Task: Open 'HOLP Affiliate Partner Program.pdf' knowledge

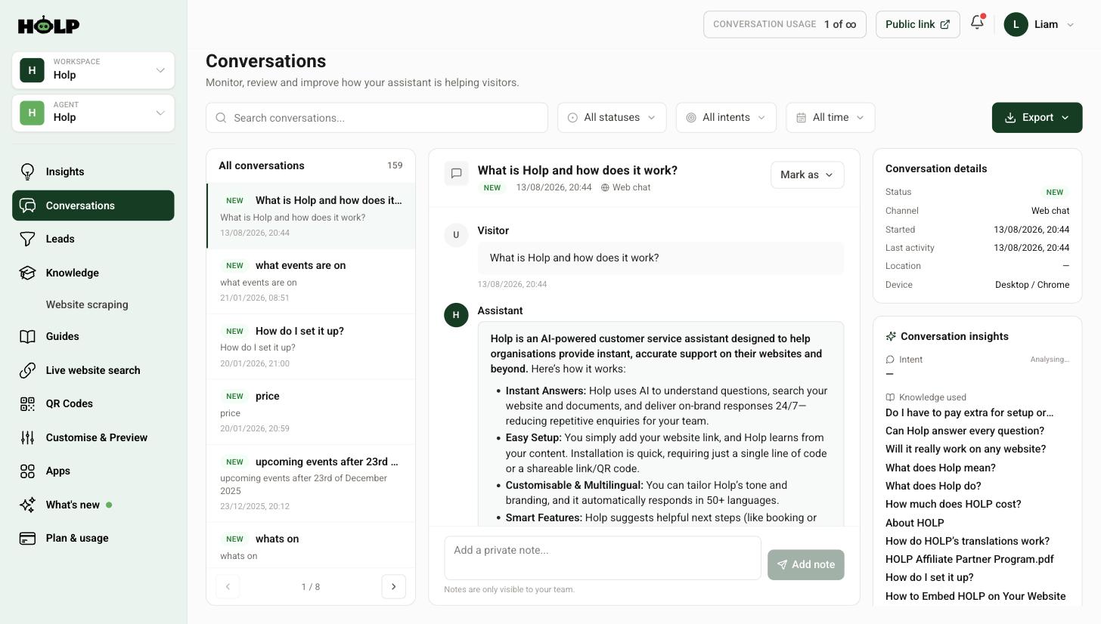Action: point(969,559)
